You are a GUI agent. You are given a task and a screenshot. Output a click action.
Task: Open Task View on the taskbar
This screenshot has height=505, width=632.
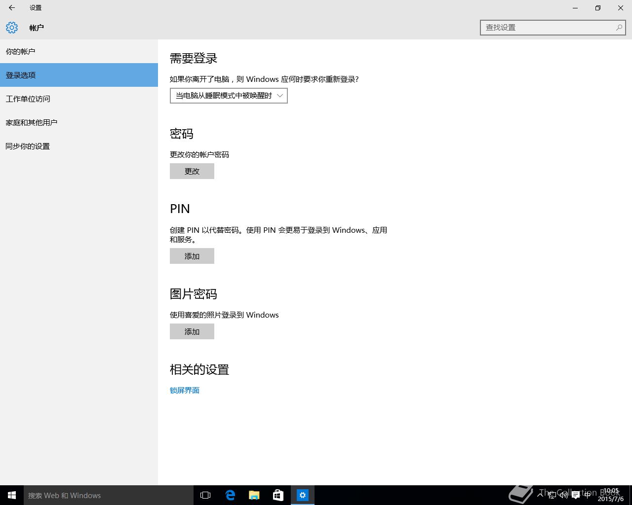click(205, 495)
